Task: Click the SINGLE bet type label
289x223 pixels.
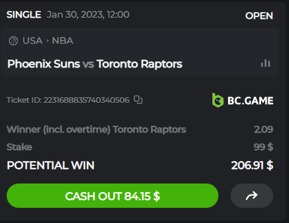Action: click(x=24, y=15)
